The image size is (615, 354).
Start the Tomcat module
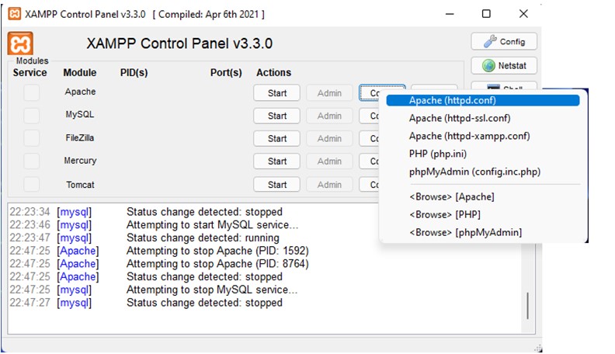[x=277, y=184]
